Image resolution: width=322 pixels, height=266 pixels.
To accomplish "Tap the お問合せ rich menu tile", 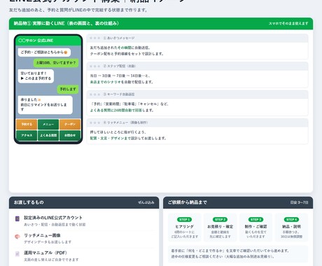I will tap(70, 135).
